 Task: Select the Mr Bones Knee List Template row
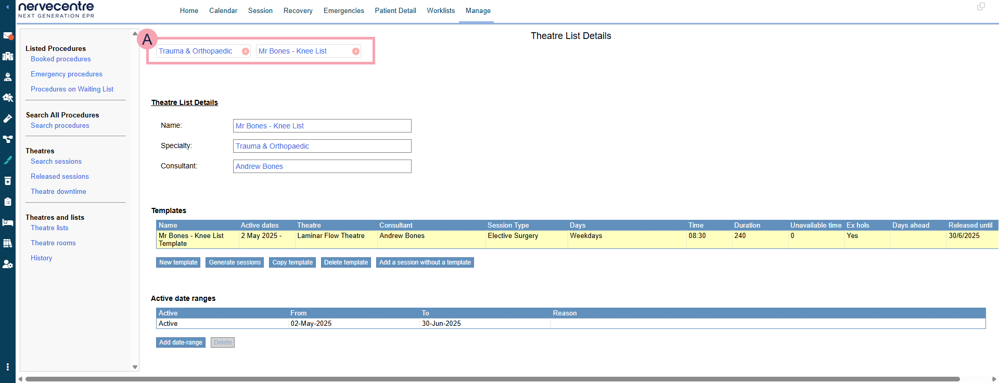198,240
